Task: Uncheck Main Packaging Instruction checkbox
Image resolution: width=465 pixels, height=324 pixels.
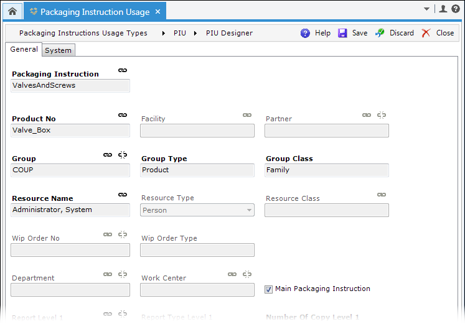Action: tap(269, 289)
